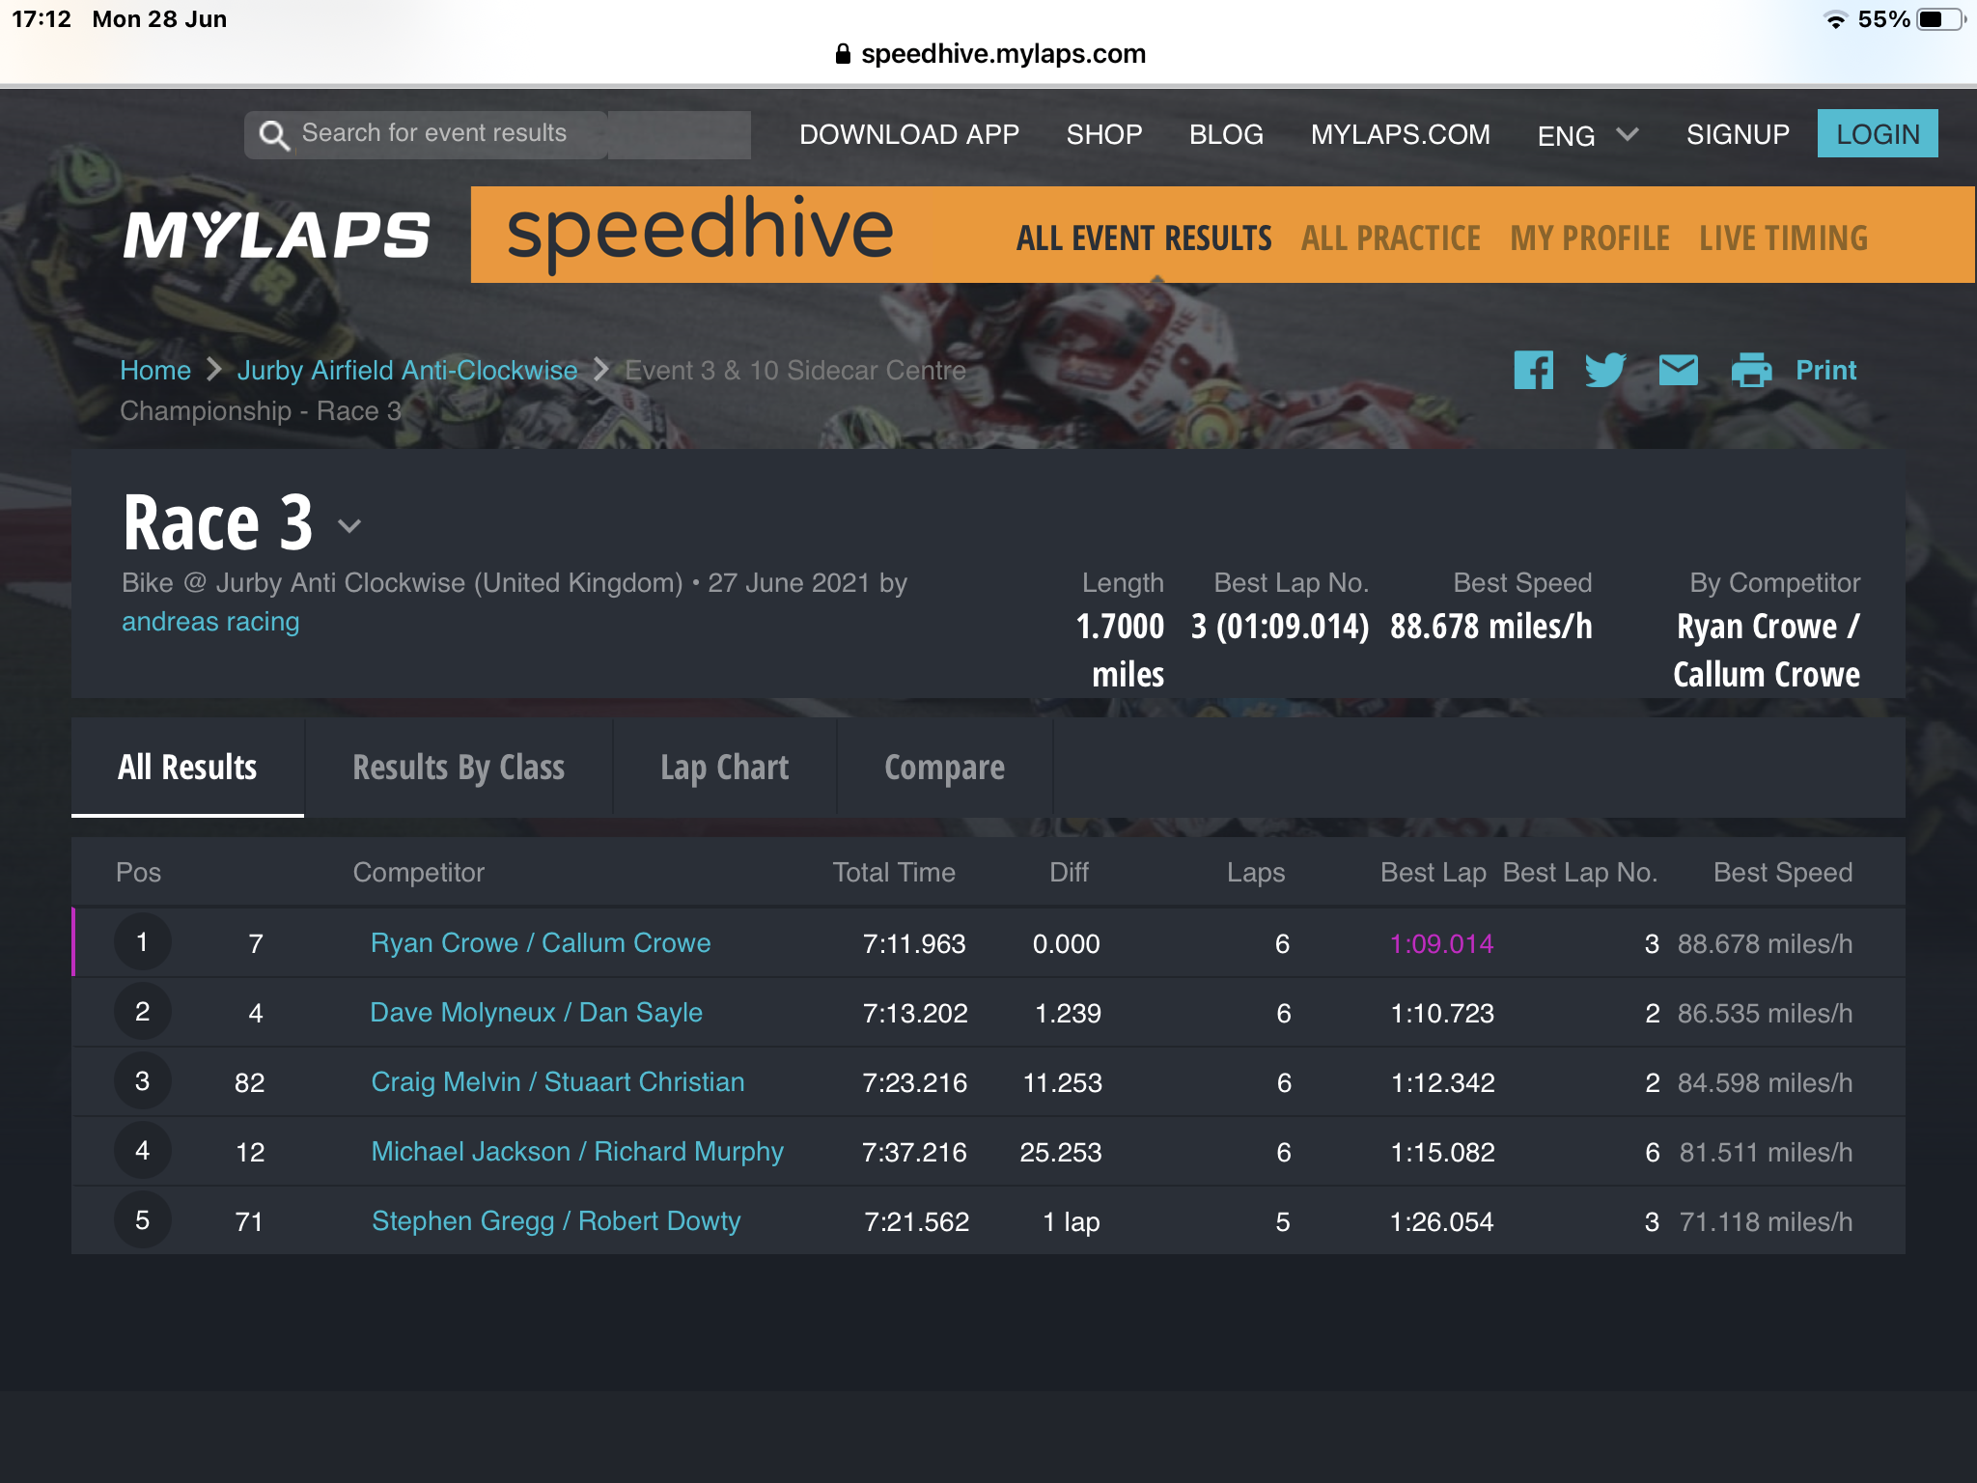Click the Diff column header
The height and width of the screenshot is (1483, 1977).
pyautogui.click(x=1069, y=873)
